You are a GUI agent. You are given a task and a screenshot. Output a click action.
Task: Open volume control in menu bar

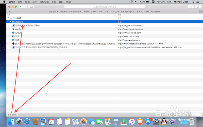pos(136,2)
